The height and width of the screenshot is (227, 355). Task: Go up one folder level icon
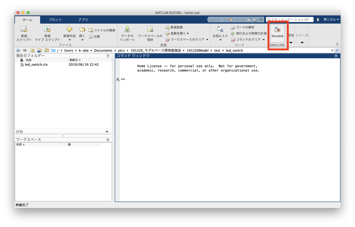pyautogui.click(x=32, y=51)
